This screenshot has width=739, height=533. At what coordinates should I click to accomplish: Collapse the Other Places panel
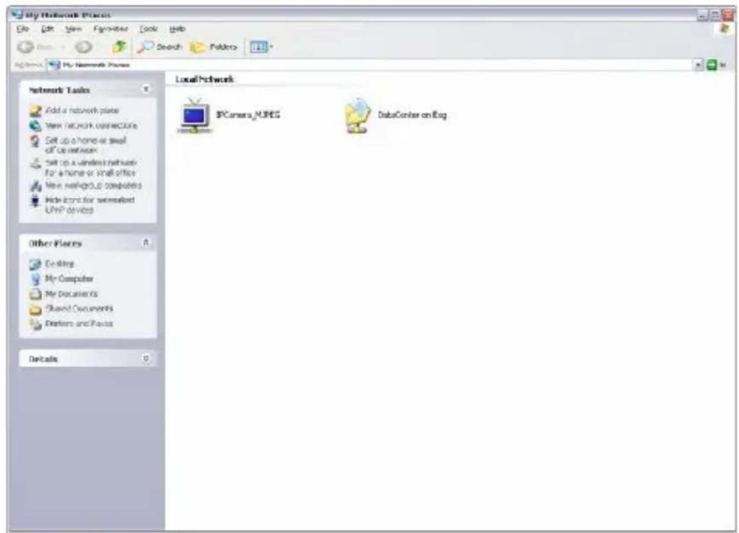pyautogui.click(x=146, y=242)
